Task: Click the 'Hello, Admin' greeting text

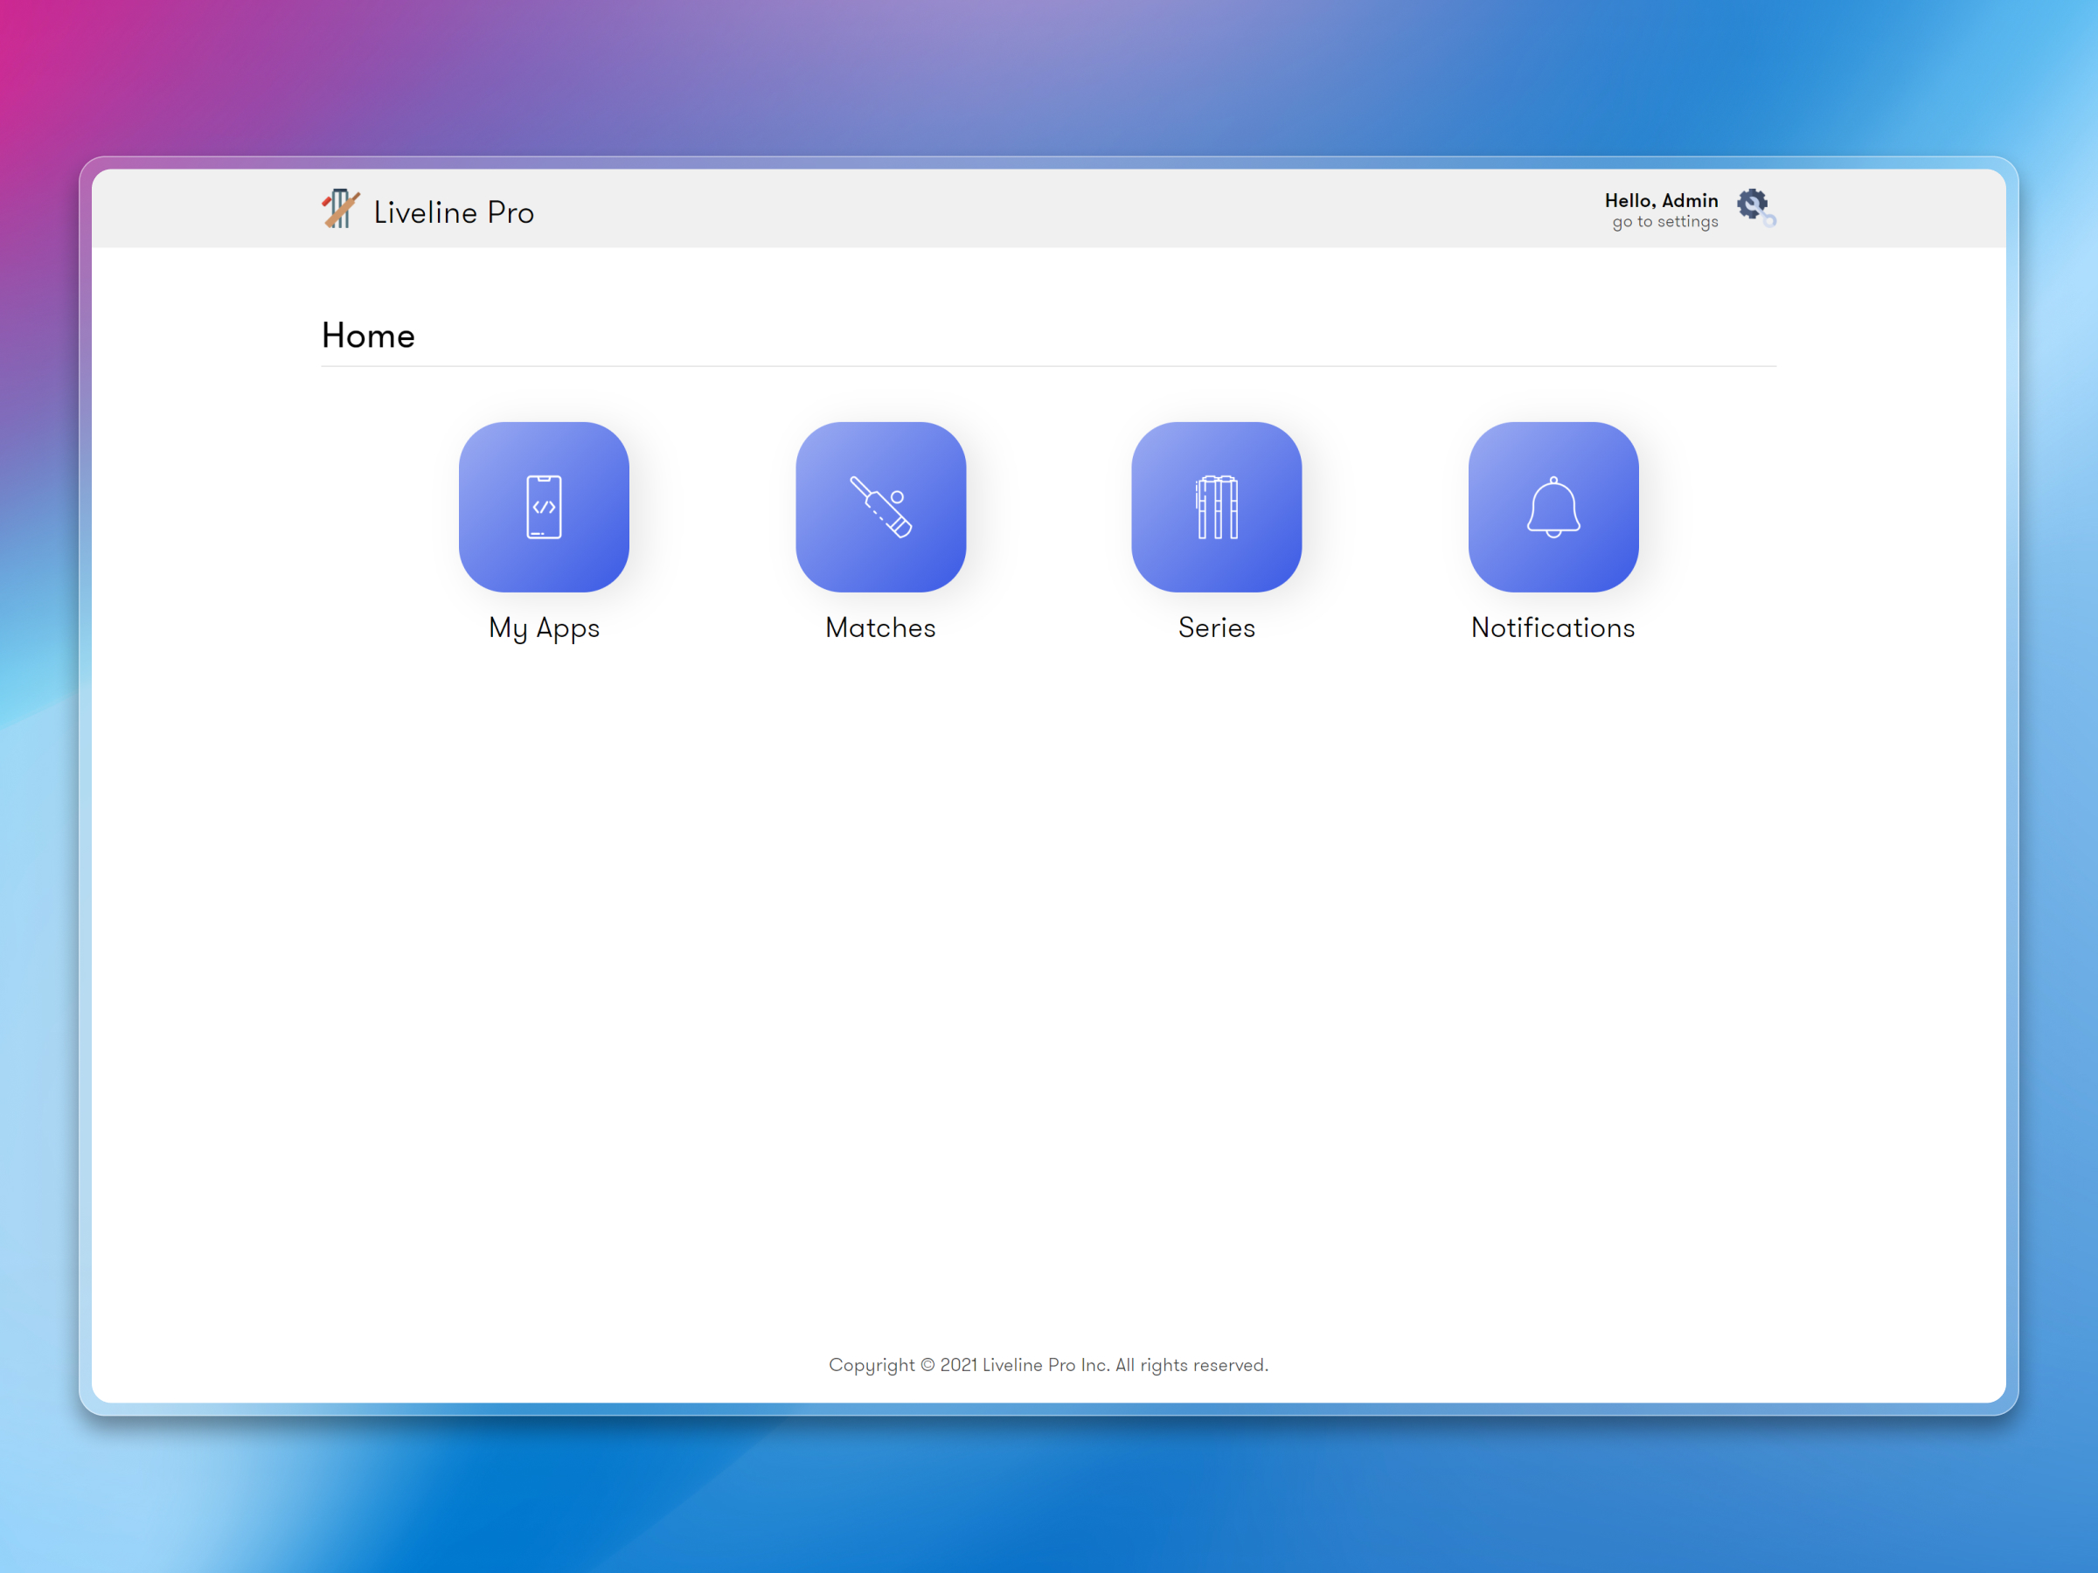Action: 1662,199
